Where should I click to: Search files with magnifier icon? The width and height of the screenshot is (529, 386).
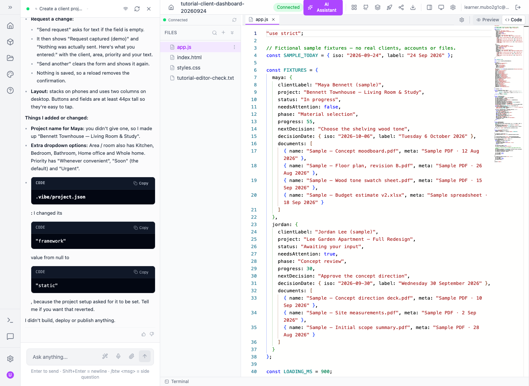tap(215, 33)
